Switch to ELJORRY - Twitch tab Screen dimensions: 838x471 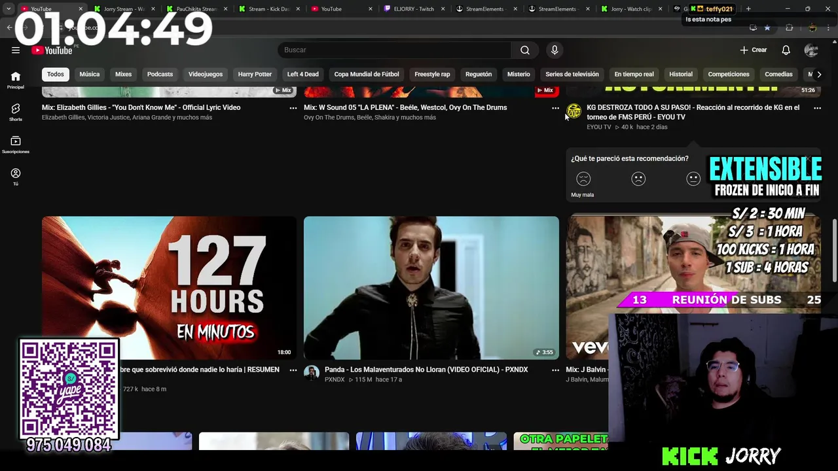414,9
